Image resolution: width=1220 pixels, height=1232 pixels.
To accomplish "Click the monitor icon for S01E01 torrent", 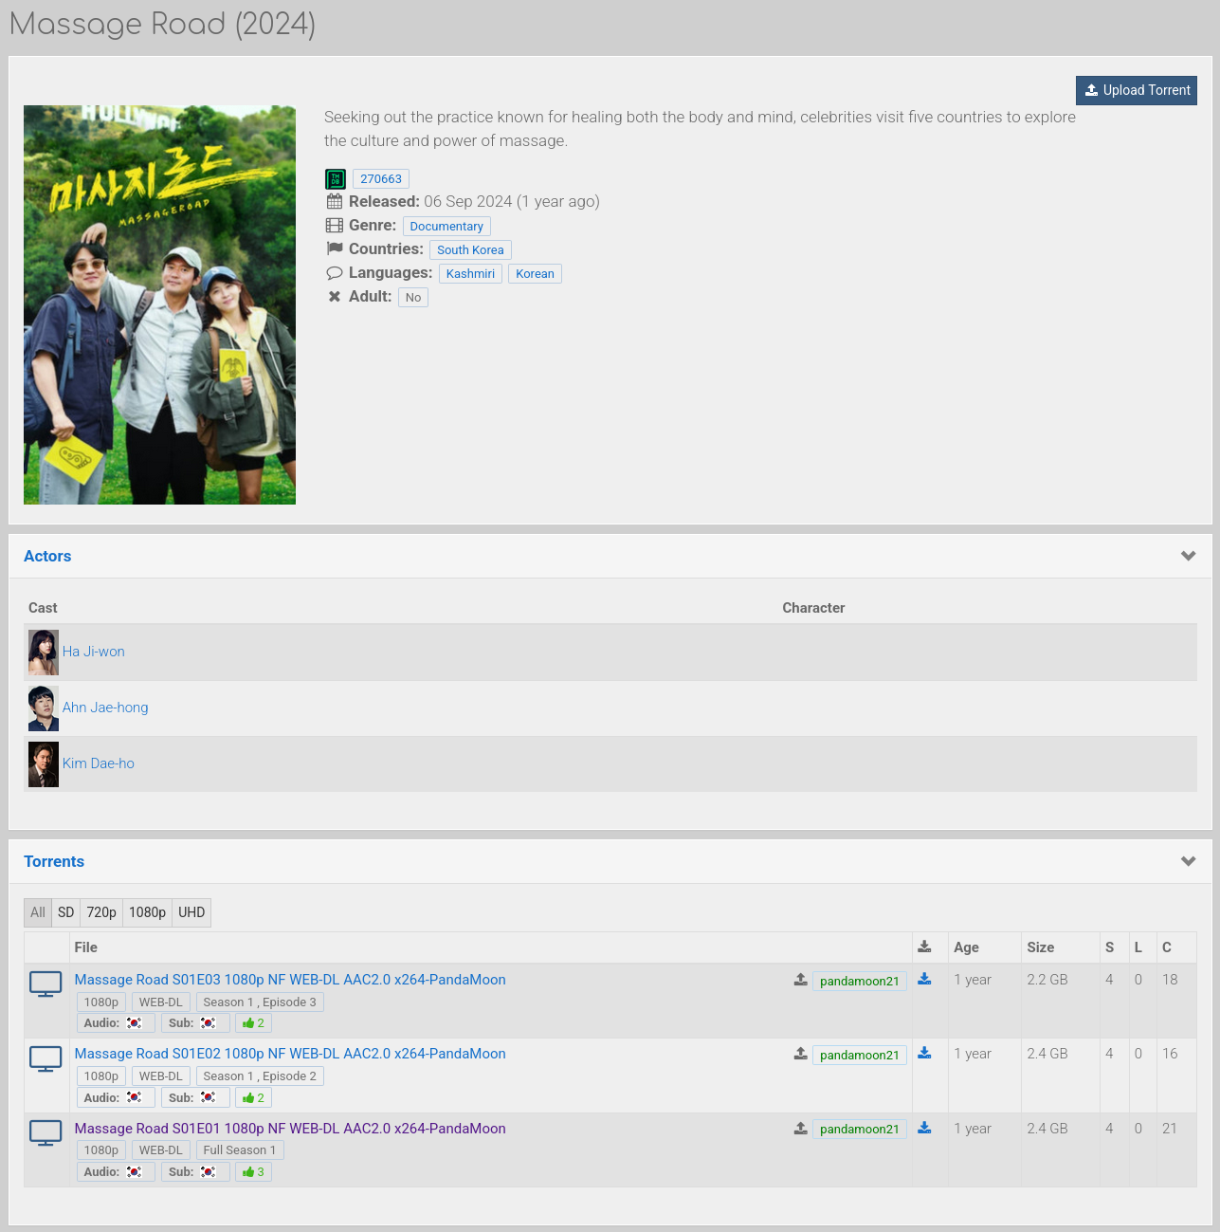I will click(x=46, y=1132).
